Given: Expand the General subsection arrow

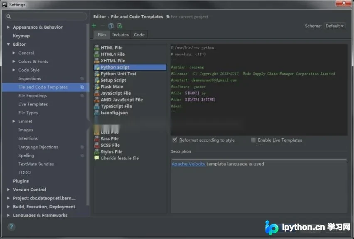Looking at the screenshot, I should (14, 53).
